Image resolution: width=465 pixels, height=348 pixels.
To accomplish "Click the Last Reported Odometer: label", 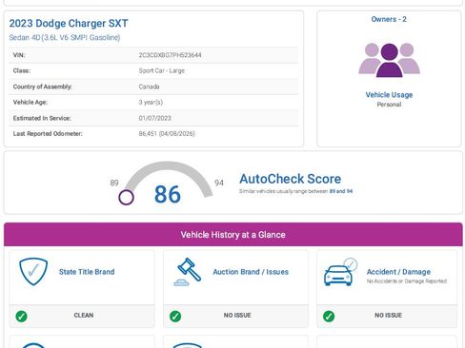I will pos(48,133).
